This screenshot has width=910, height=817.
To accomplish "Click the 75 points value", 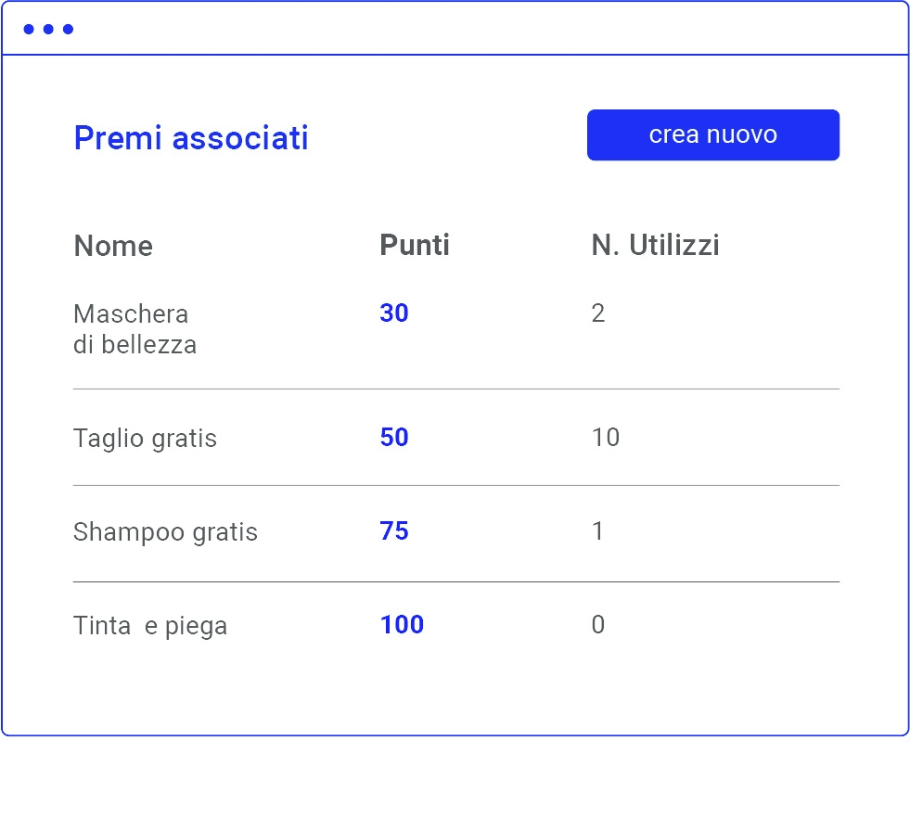I will [393, 531].
